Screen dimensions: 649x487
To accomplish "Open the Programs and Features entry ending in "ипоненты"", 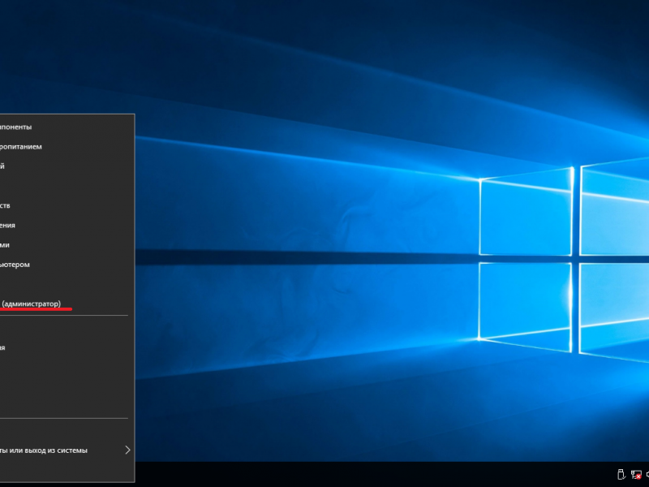I will click(x=67, y=127).
